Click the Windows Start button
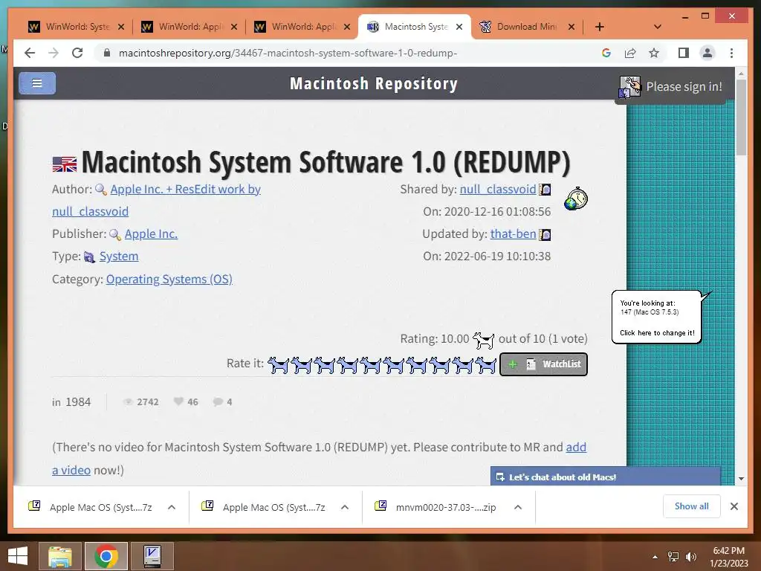Screen dimensions: 761x571 (x=18, y=556)
